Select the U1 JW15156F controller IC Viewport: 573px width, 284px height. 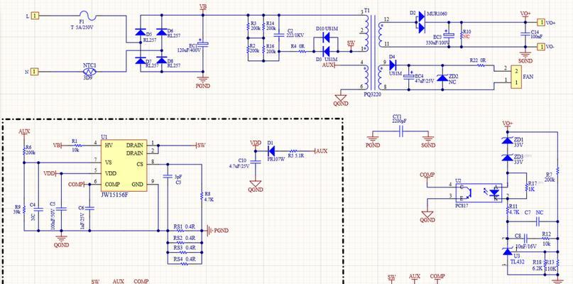(124, 165)
